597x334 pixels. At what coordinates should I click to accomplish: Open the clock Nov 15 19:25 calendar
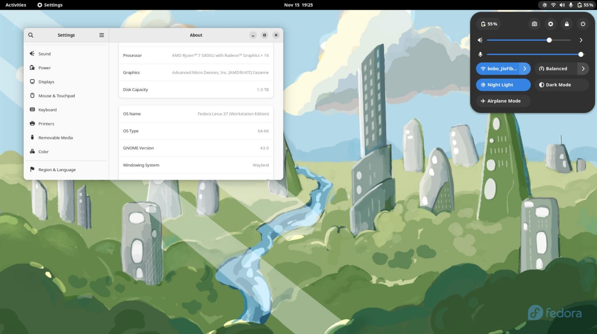coord(298,5)
